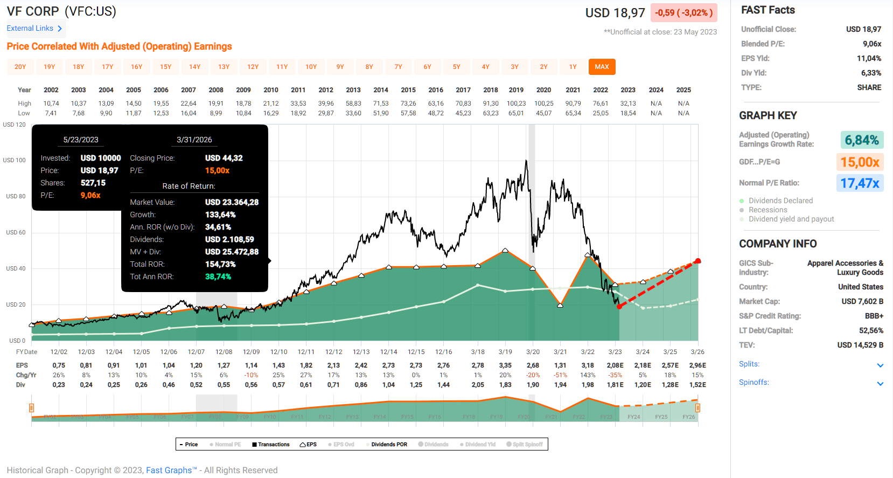Click the 3/19 EPS peak triangle marker
Image resolution: width=893 pixels, height=478 pixels.
click(505, 251)
